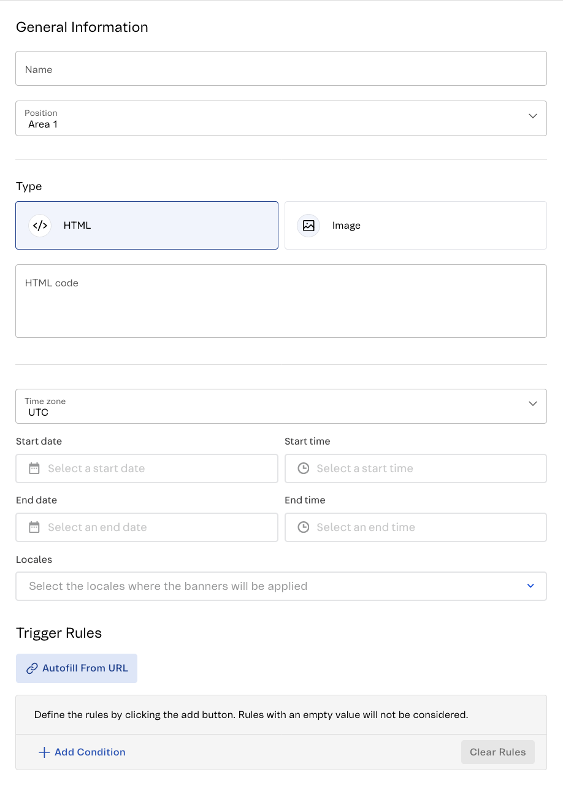Click the link icon on Autofill From URL
This screenshot has height=799, width=563.
[x=32, y=668]
